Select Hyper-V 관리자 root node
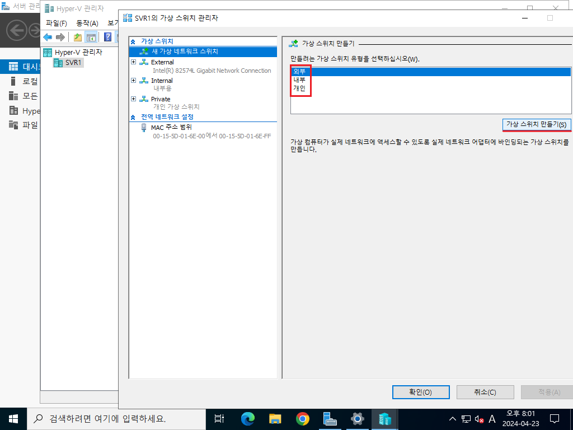 point(73,52)
